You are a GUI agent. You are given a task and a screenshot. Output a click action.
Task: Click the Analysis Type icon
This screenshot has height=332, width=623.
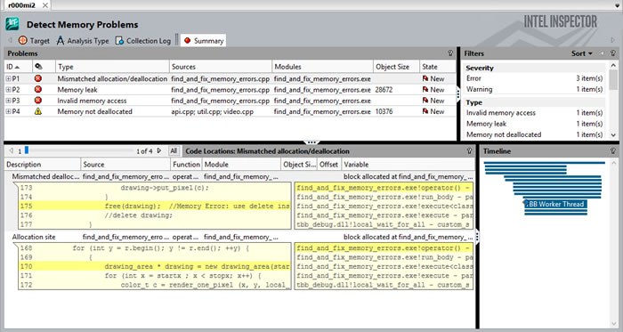(61, 41)
